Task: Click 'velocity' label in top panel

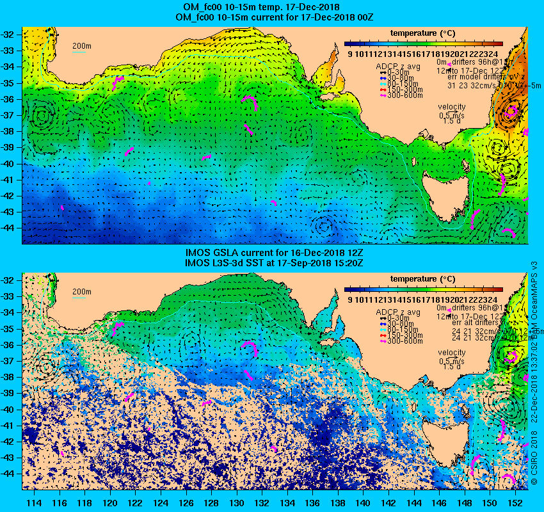Action: pyautogui.click(x=451, y=107)
